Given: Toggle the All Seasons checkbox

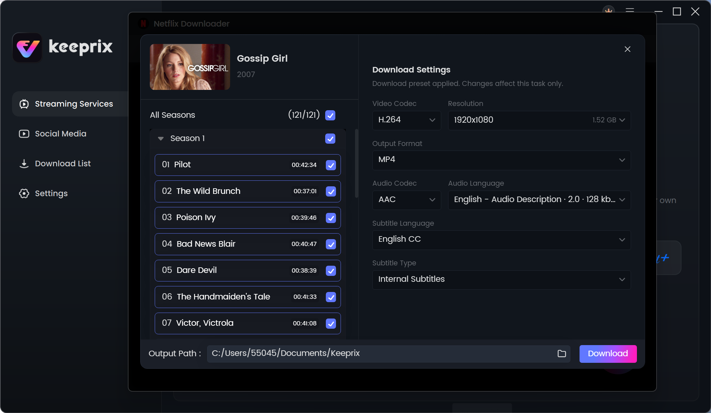Looking at the screenshot, I should click(330, 115).
